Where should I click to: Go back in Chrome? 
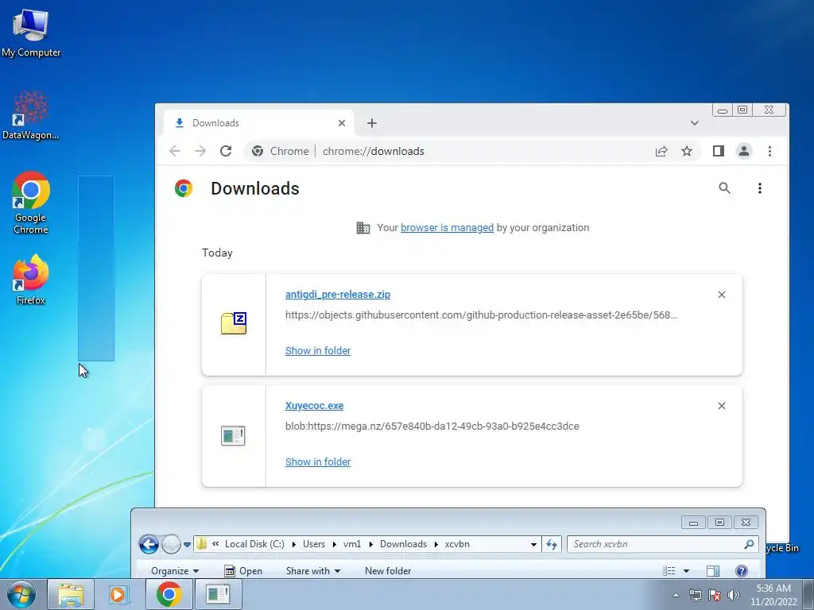pos(175,151)
